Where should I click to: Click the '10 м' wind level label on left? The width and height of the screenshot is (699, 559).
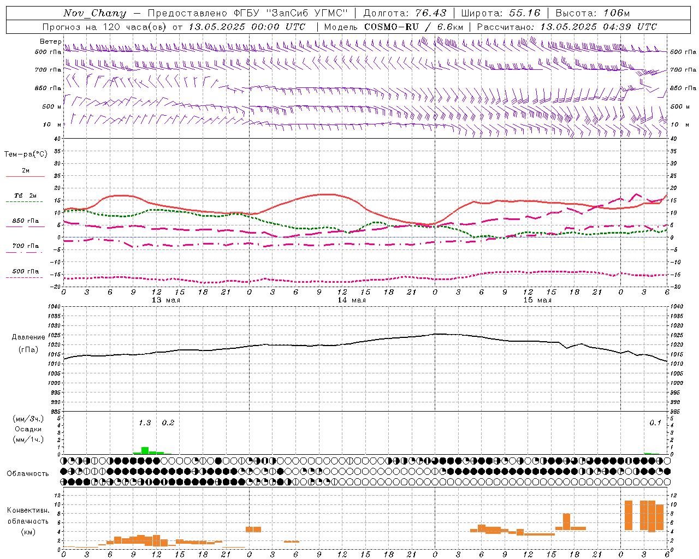tap(52, 124)
